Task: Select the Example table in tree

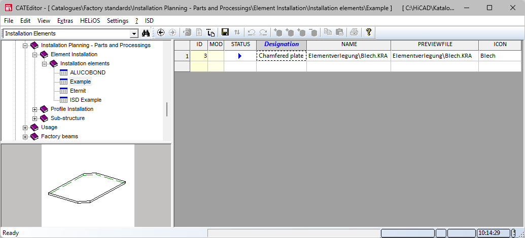Action: tap(80, 82)
